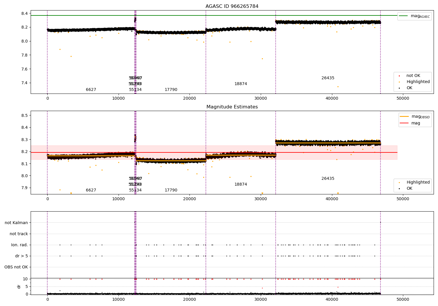Screen dimensions: 438x306
Task: Click the 'Ion. rad.' axis label
Action: pyautogui.click(x=20, y=245)
